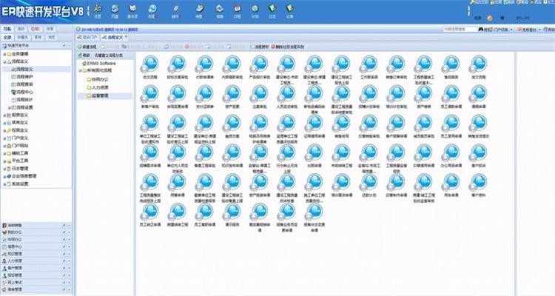Select the 付款申请单 workflow icon
This screenshot has width=555, height=296.
click(204, 64)
